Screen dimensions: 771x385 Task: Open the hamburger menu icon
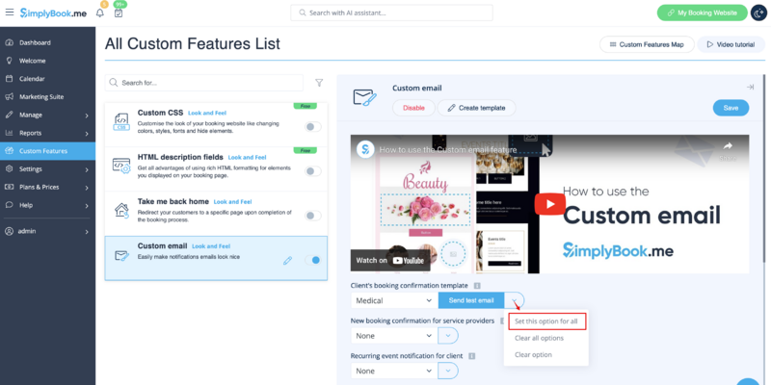(x=10, y=13)
